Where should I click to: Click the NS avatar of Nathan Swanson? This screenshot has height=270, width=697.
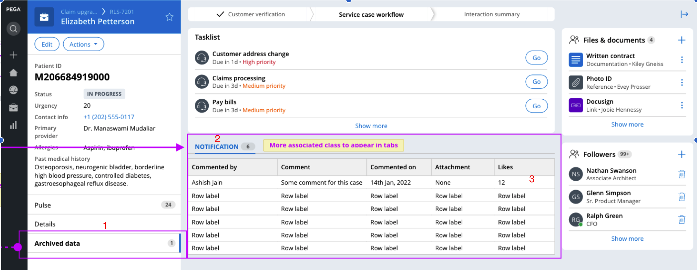(576, 174)
